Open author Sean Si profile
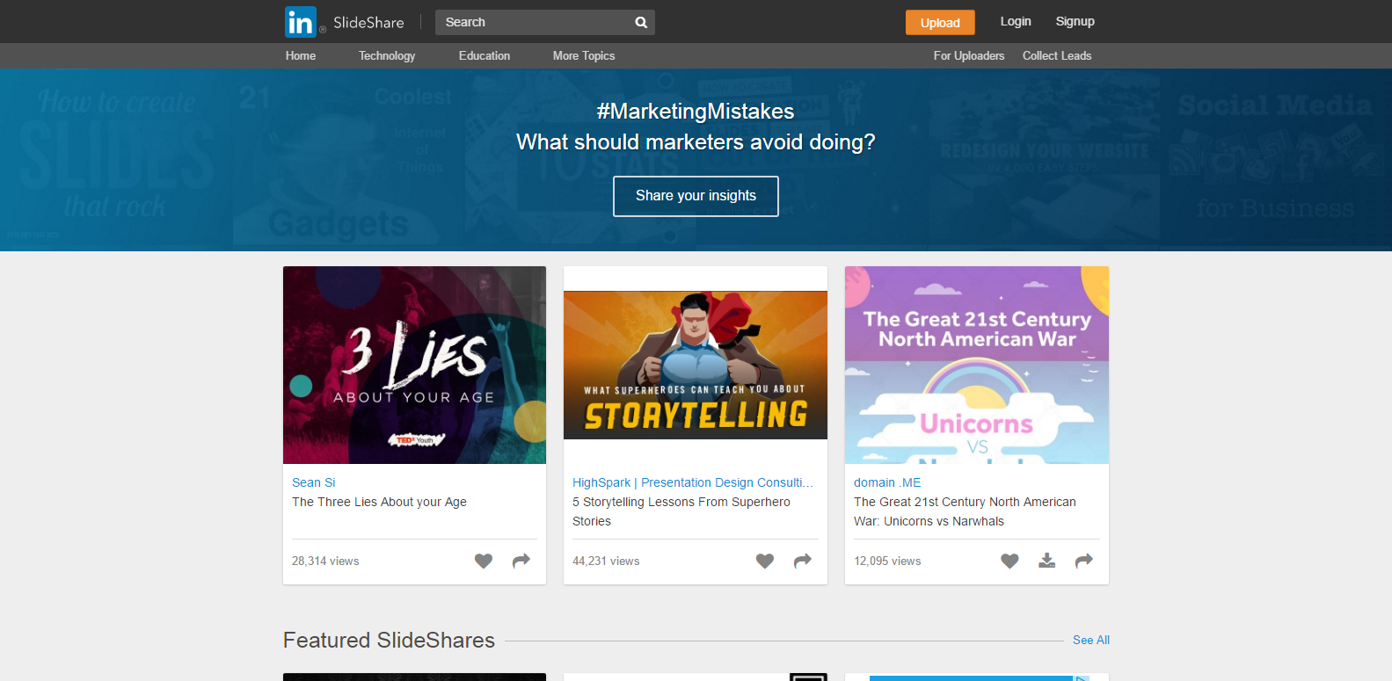The width and height of the screenshot is (1392, 681). [x=314, y=482]
